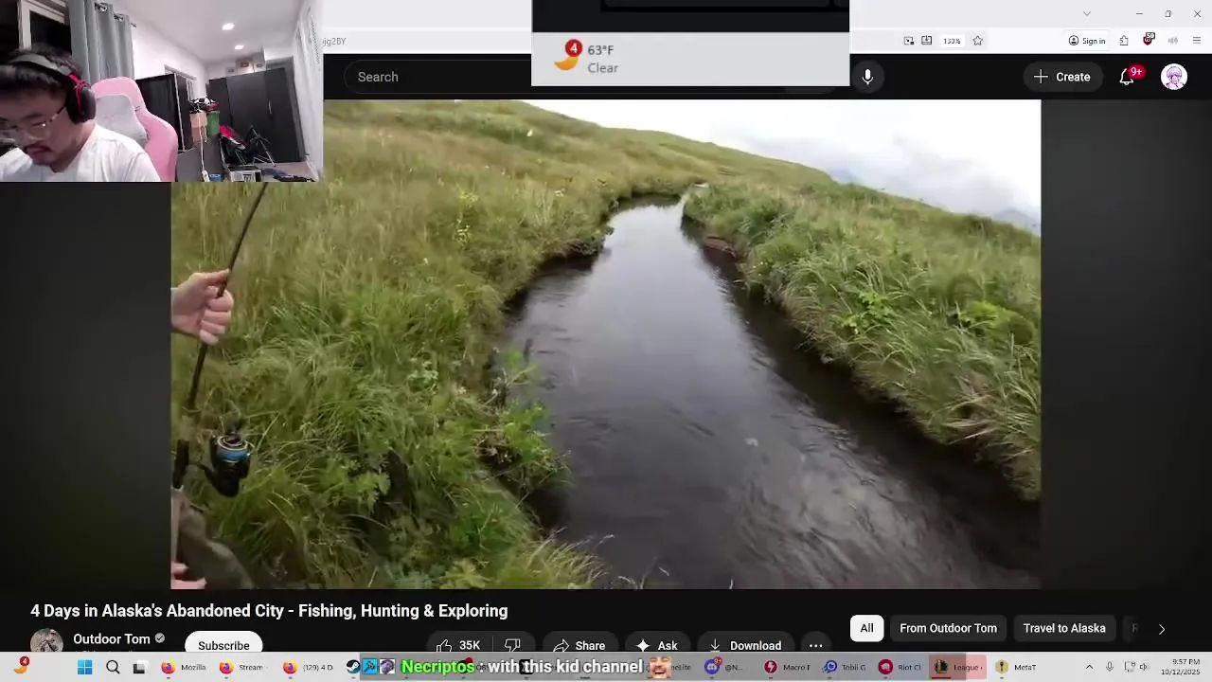Image resolution: width=1212 pixels, height=682 pixels.
Task: Open the Macro app in the taskbar
Action: (788, 667)
